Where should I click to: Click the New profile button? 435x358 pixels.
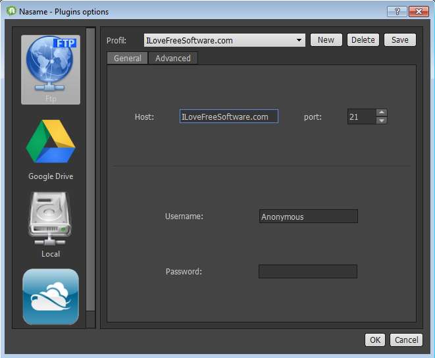coord(326,40)
